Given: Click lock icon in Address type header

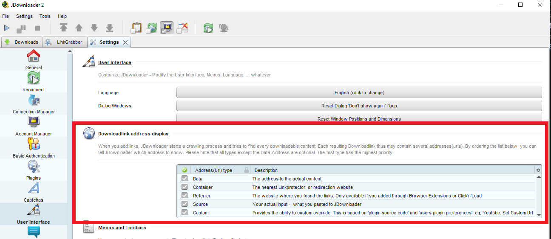Looking at the screenshot, I should (x=246, y=170).
